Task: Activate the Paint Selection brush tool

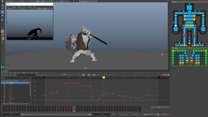Action: point(3,8)
